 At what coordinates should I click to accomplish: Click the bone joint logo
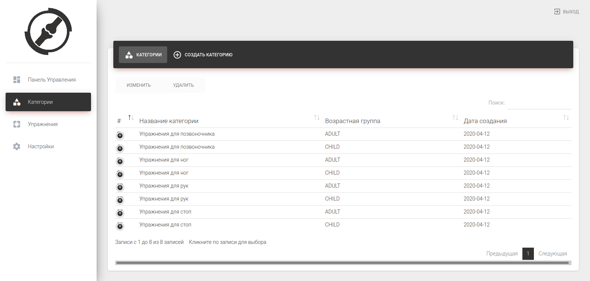[x=48, y=31]
